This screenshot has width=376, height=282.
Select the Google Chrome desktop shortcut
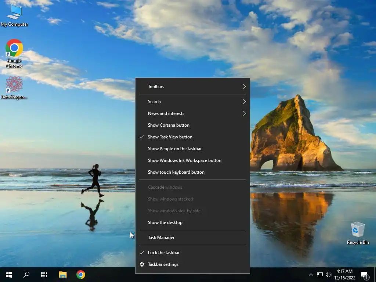pos(14,54)
